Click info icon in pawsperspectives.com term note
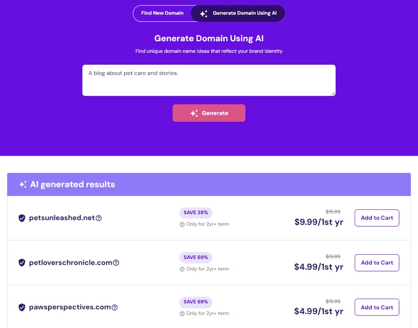Viewport: 418px width, 328px height. point(182,314)
